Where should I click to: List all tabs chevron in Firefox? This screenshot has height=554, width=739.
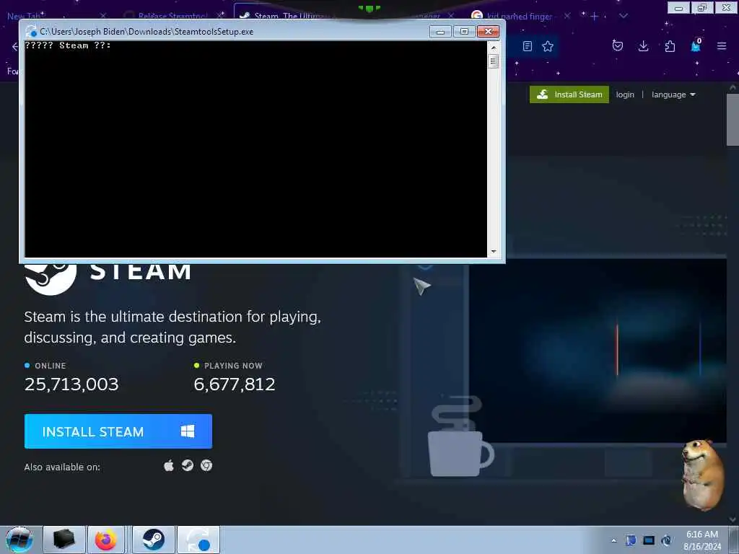623,16
